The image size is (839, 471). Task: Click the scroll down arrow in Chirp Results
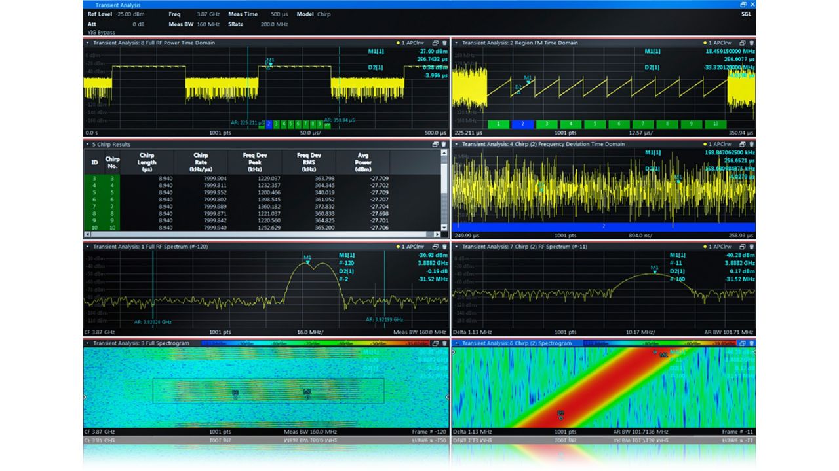[x=444, y=227]
